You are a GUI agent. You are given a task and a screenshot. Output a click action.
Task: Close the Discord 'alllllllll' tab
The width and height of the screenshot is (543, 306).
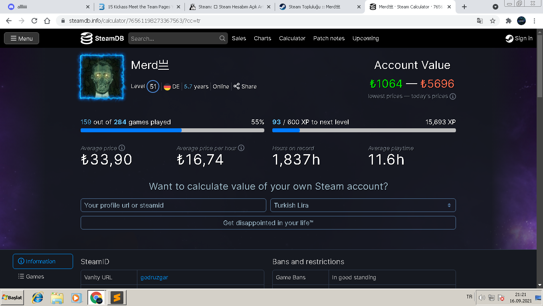click(x=88, y=7)
